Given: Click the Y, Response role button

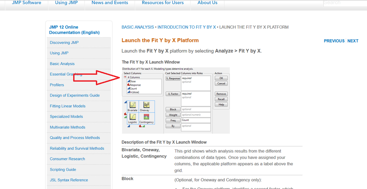Looking at the screenshot, I should click(x=173, y=78).
